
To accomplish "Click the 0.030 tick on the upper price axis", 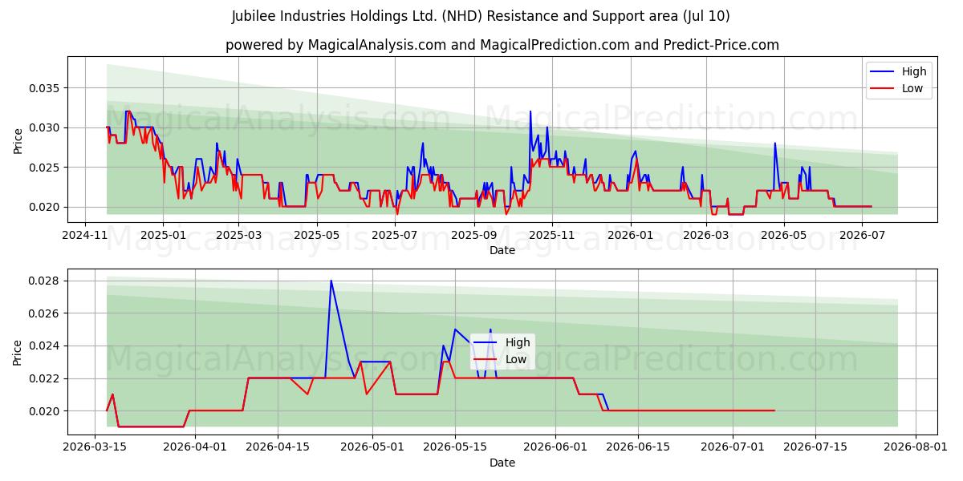I will (x=44, y=127).
